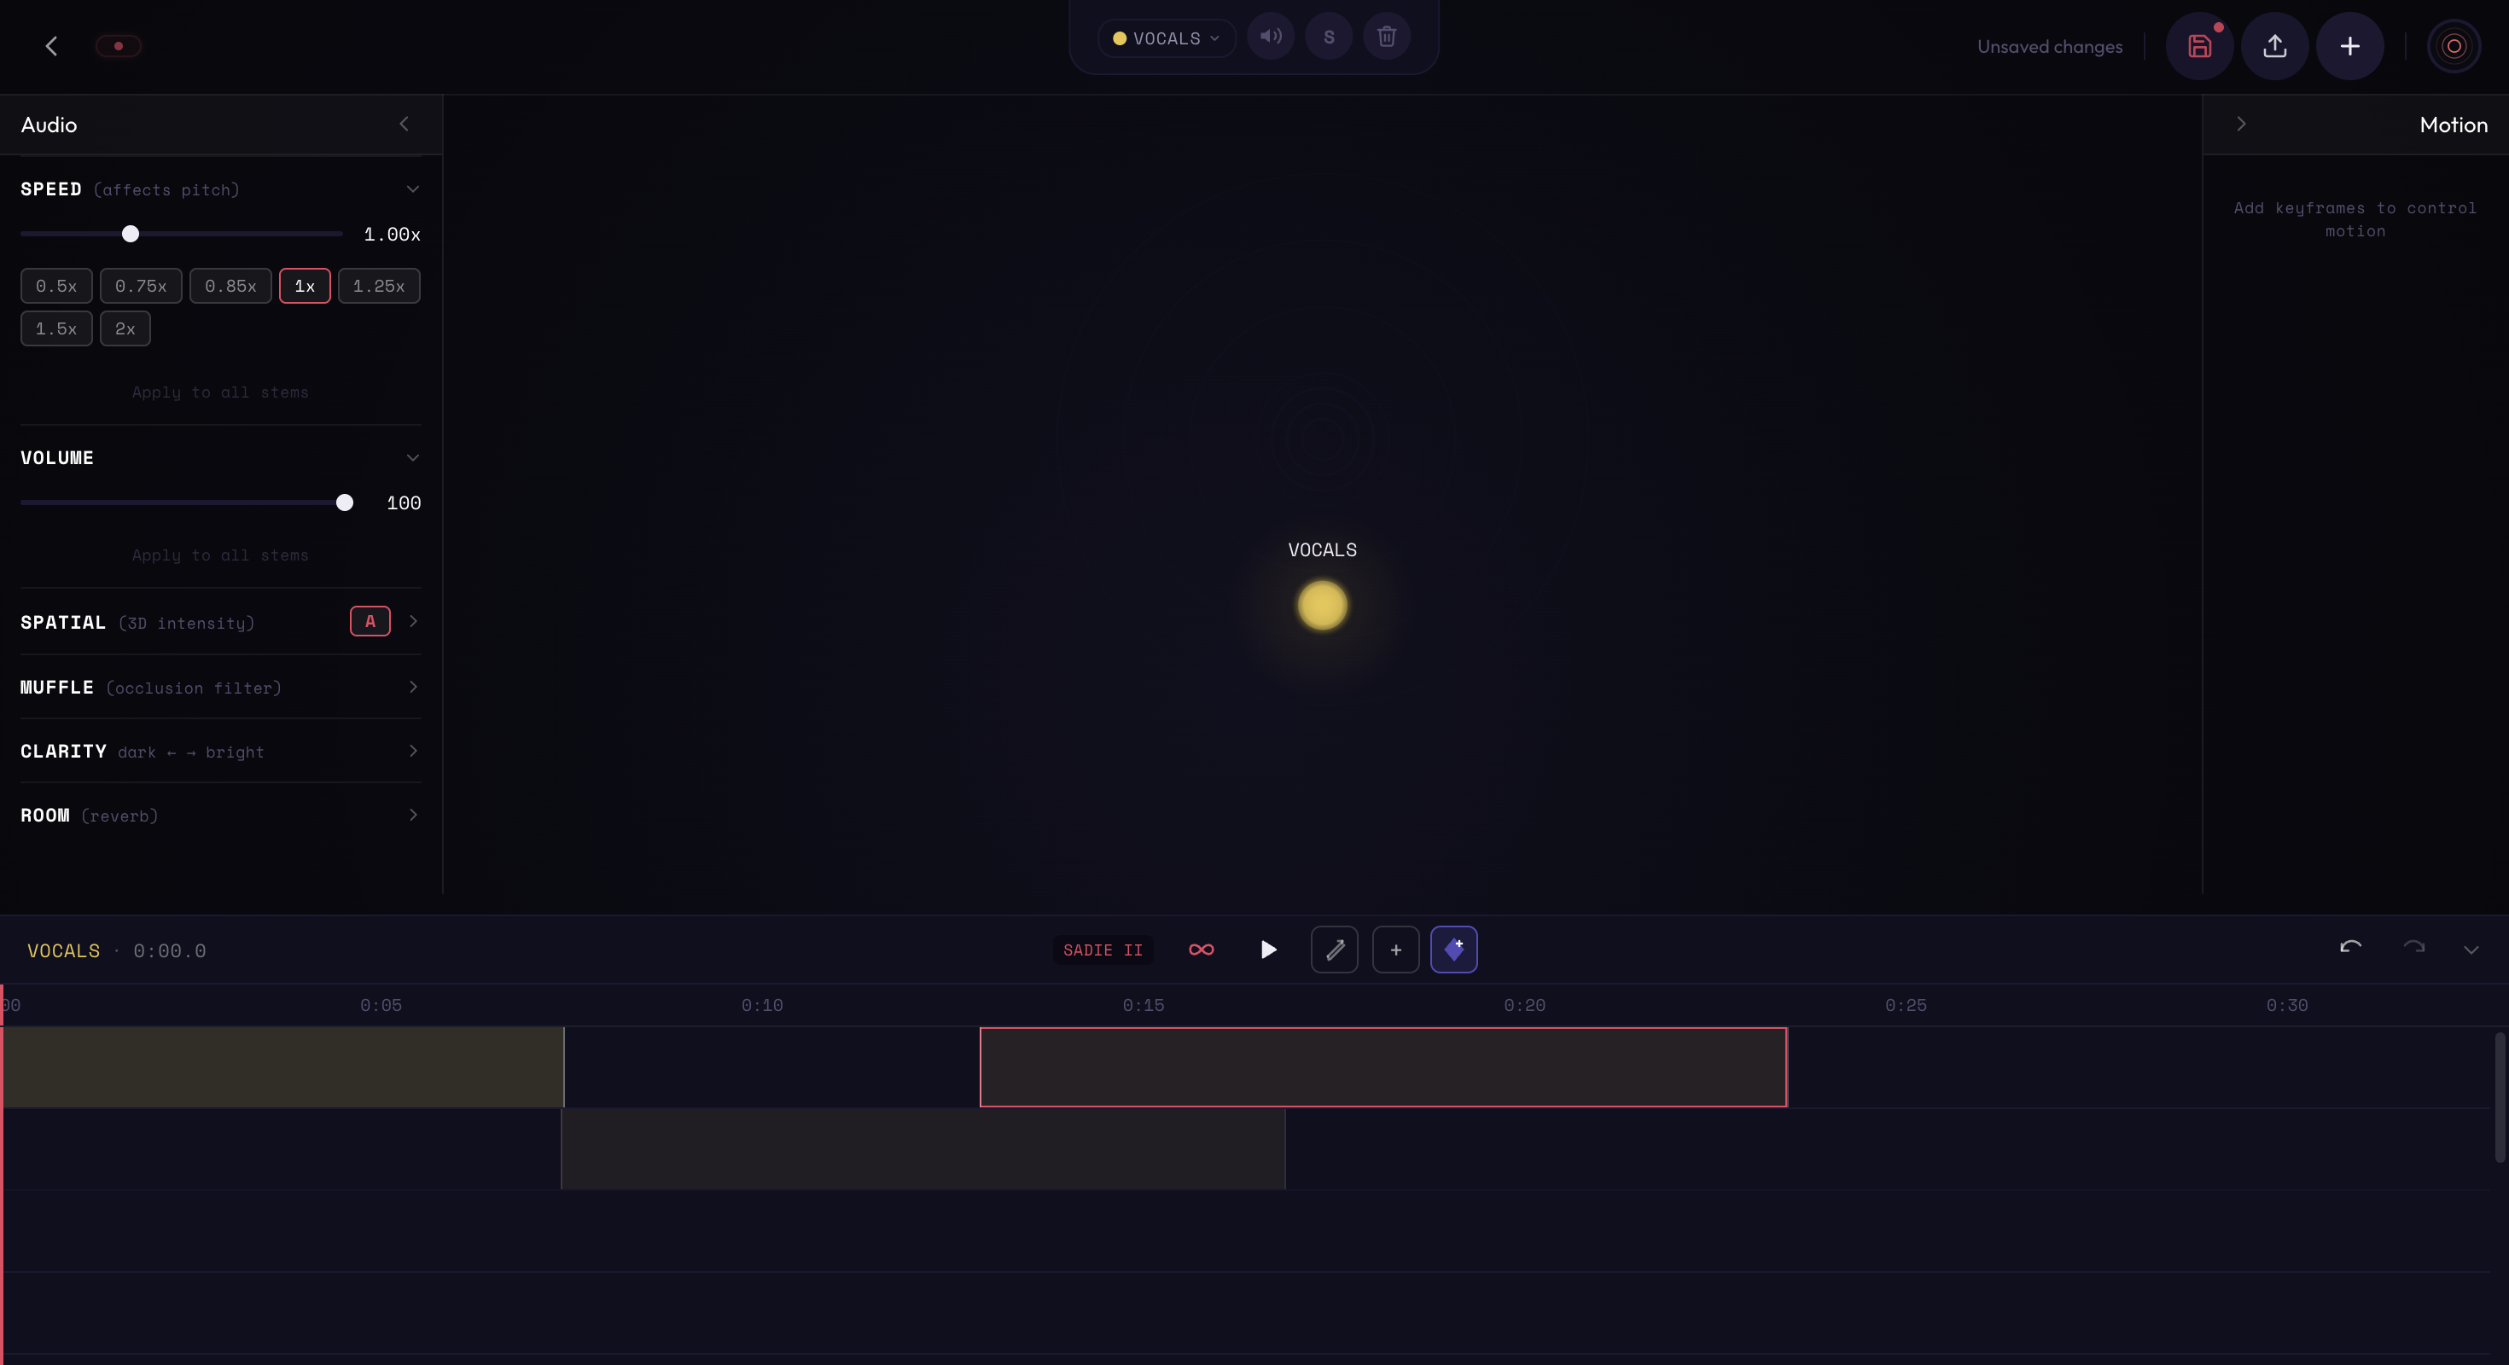The width and height of the screenshot is (2509, 1365).
Task: Collapse the VOLUME section
Action: pyautogui.click(x=413, y=457)
